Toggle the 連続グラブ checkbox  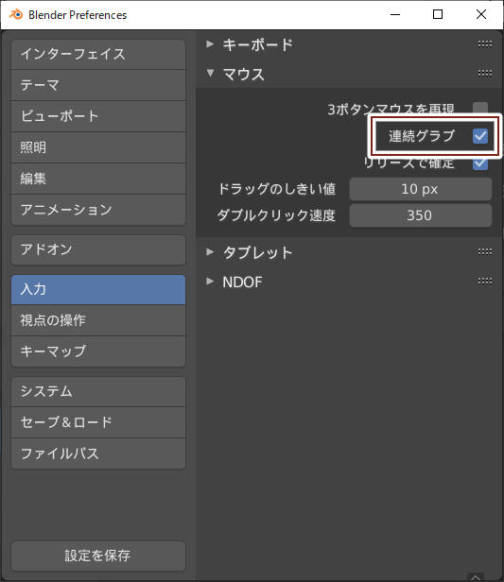click(480, 136)
